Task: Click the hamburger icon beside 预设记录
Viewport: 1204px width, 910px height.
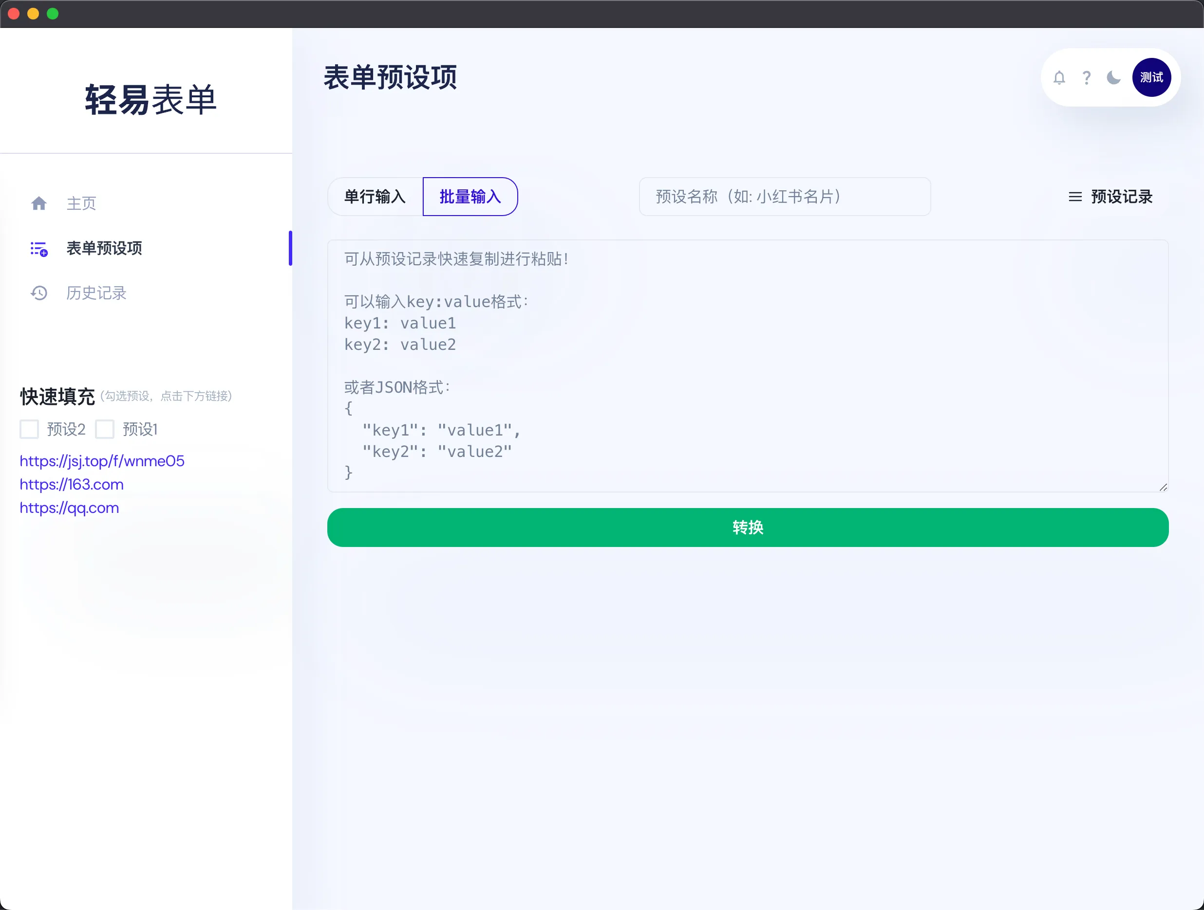Action: click(x=1075, y=197)
